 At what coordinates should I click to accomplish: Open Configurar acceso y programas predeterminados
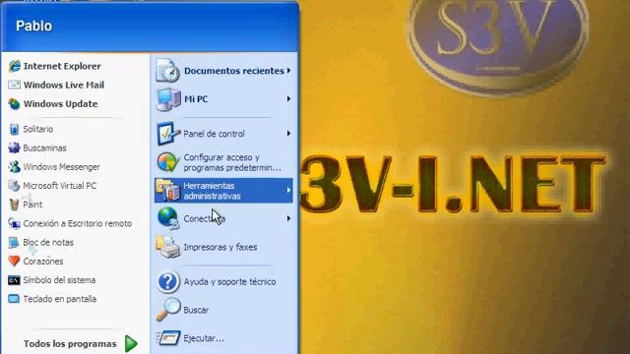(223, 162)
